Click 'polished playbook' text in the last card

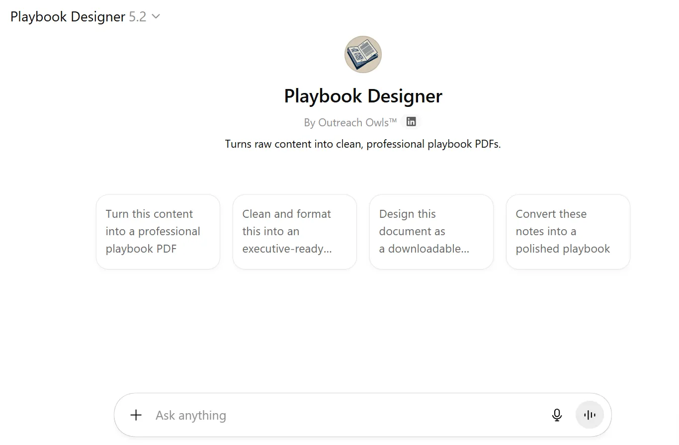(563, 249)
